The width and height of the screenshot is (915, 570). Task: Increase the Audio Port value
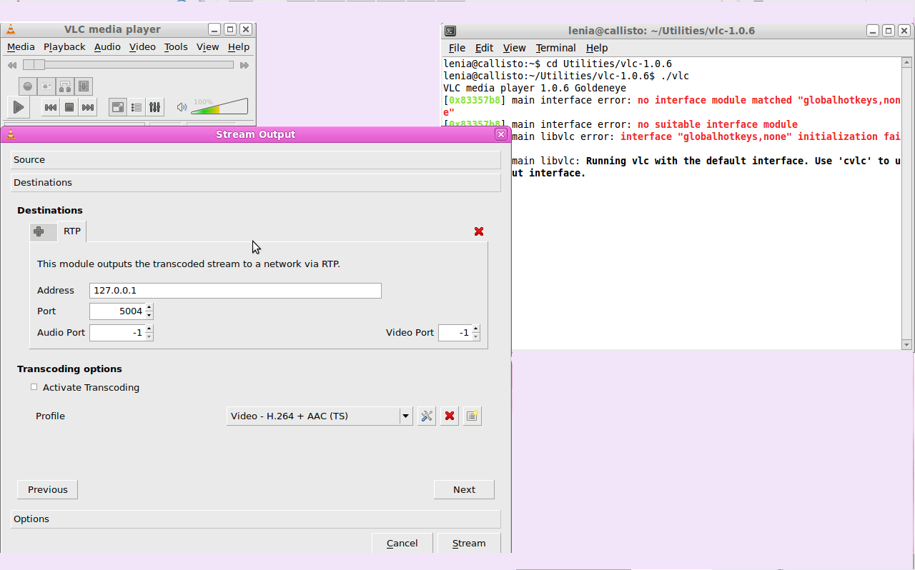[x=149, y=329]
